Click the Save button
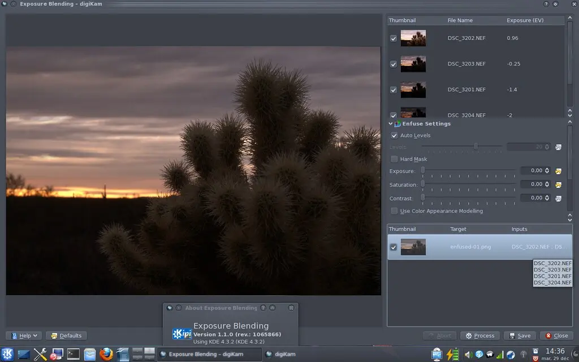The height and width of the screenshot is (362, 579). (519, 335)
